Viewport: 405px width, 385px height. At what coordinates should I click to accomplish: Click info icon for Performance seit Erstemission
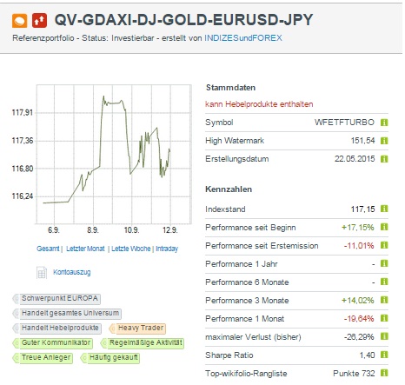(384, 245)
